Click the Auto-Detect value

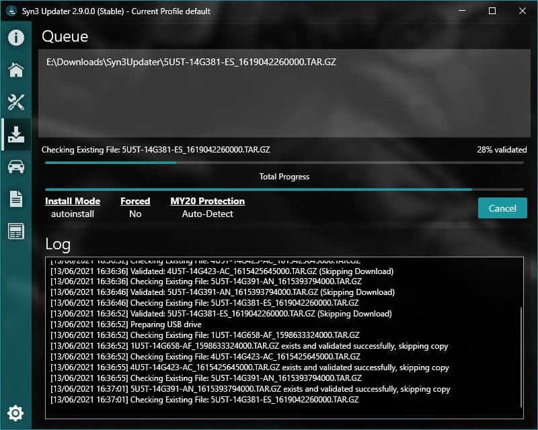point(208,214)
